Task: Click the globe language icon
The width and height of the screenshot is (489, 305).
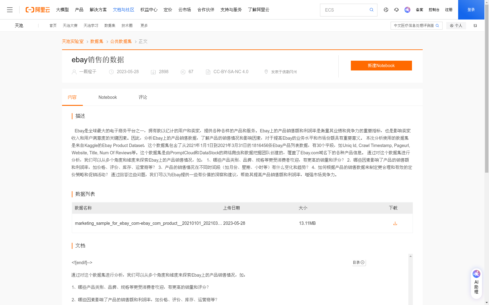Action: tap(386, 10)
